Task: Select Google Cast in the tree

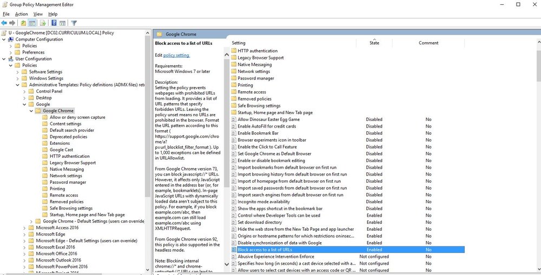Action: pyautogui.click(x=62, y=150)
